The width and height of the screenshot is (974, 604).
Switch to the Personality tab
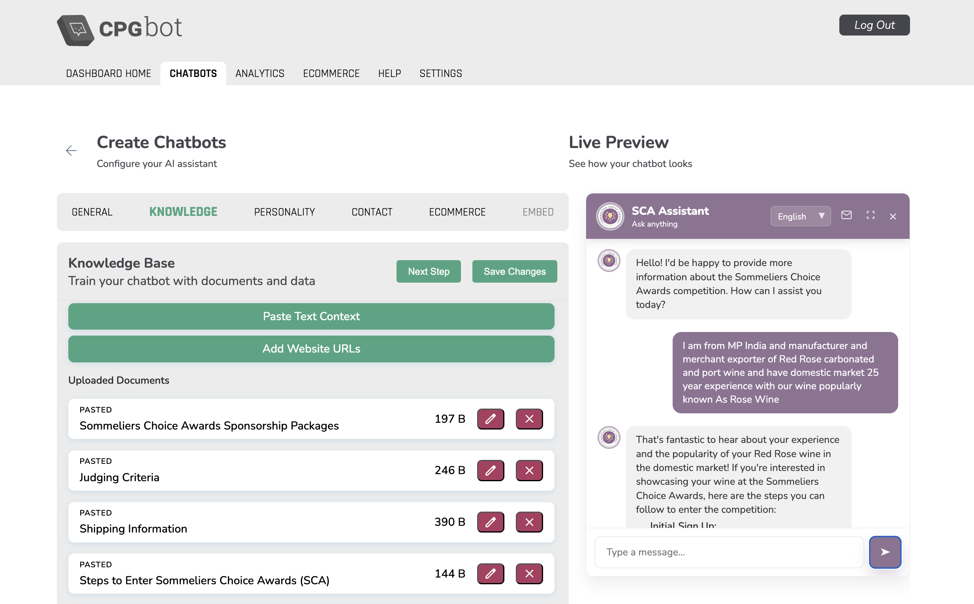(284, 212)
